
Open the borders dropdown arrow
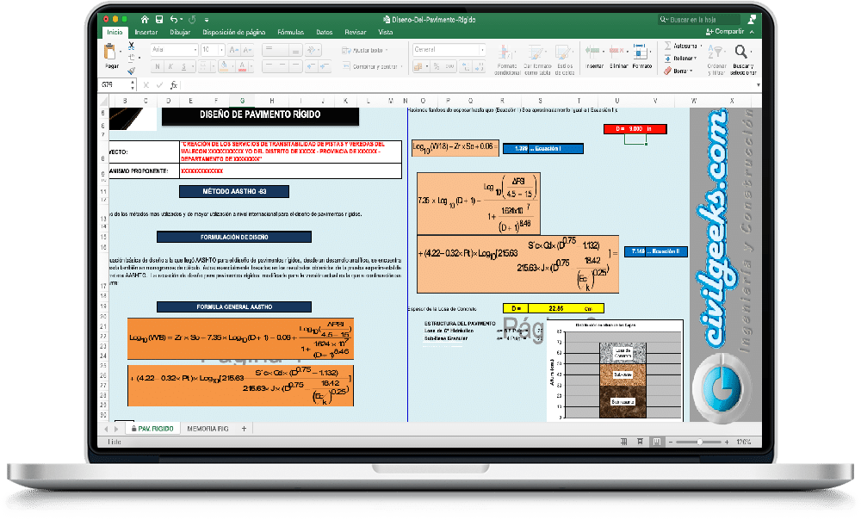(212, 67)
